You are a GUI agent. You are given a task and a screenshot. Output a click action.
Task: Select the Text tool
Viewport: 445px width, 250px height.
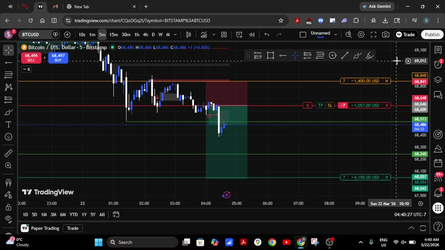coord(8,124)
